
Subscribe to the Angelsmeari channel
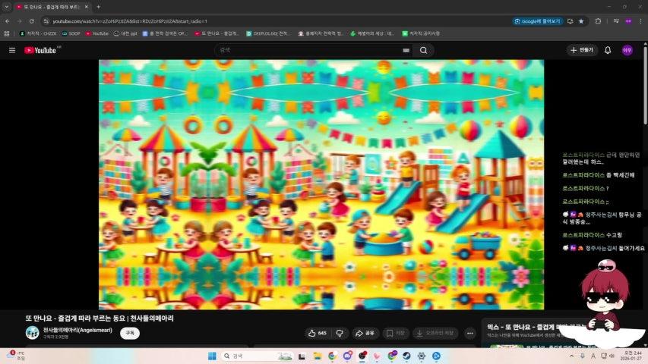[x=130, y=333]
